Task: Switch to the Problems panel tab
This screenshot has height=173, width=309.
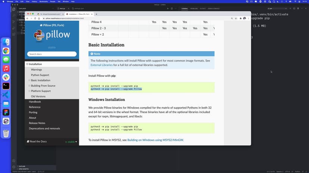Action: pos(194,8)
